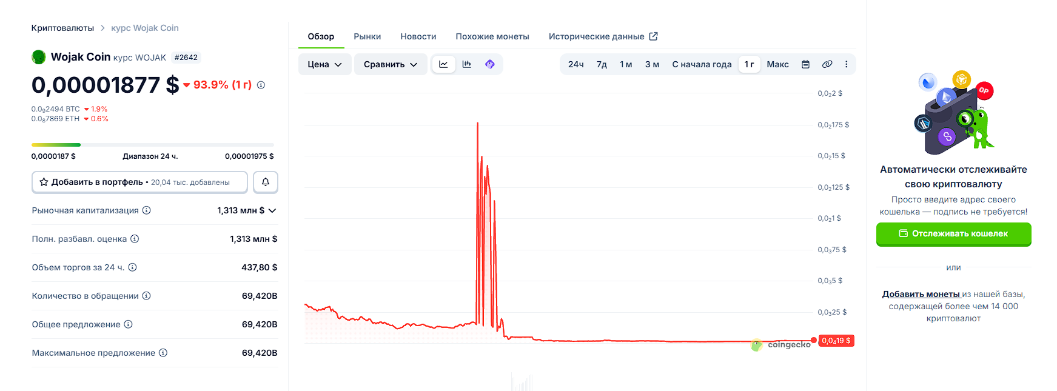
Task: Click the 24h low 0,0000187 $
Action: pos(53,156)
